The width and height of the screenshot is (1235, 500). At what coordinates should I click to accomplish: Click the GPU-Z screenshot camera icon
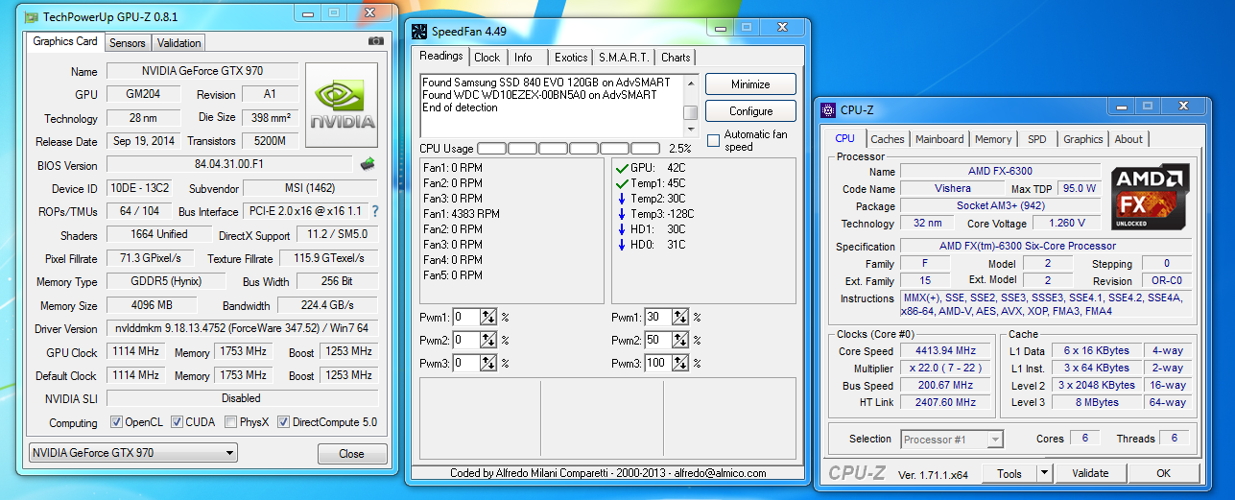(376, 41)
